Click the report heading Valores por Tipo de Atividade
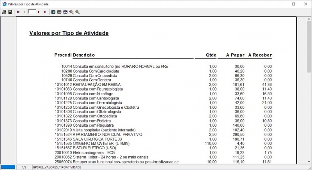Screen dimensions: 312x170 pyautogui.click(x=69, y=33)
